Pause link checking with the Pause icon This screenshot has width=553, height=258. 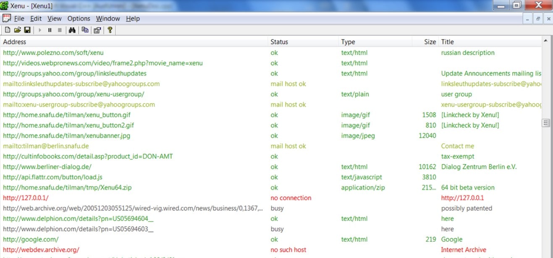pyautogui.click(x=50, y=30)
